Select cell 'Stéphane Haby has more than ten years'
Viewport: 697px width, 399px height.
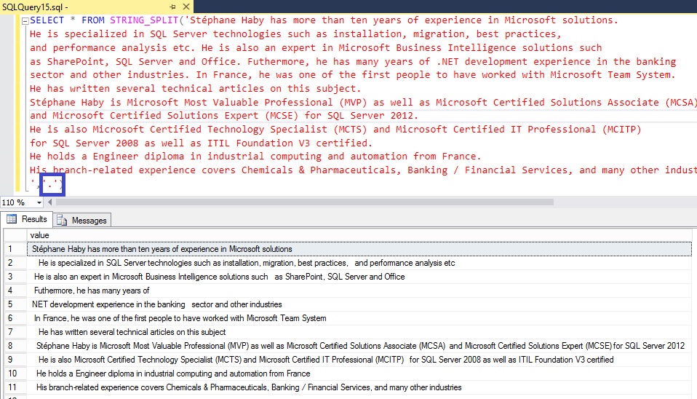click(x=359, y=249)
